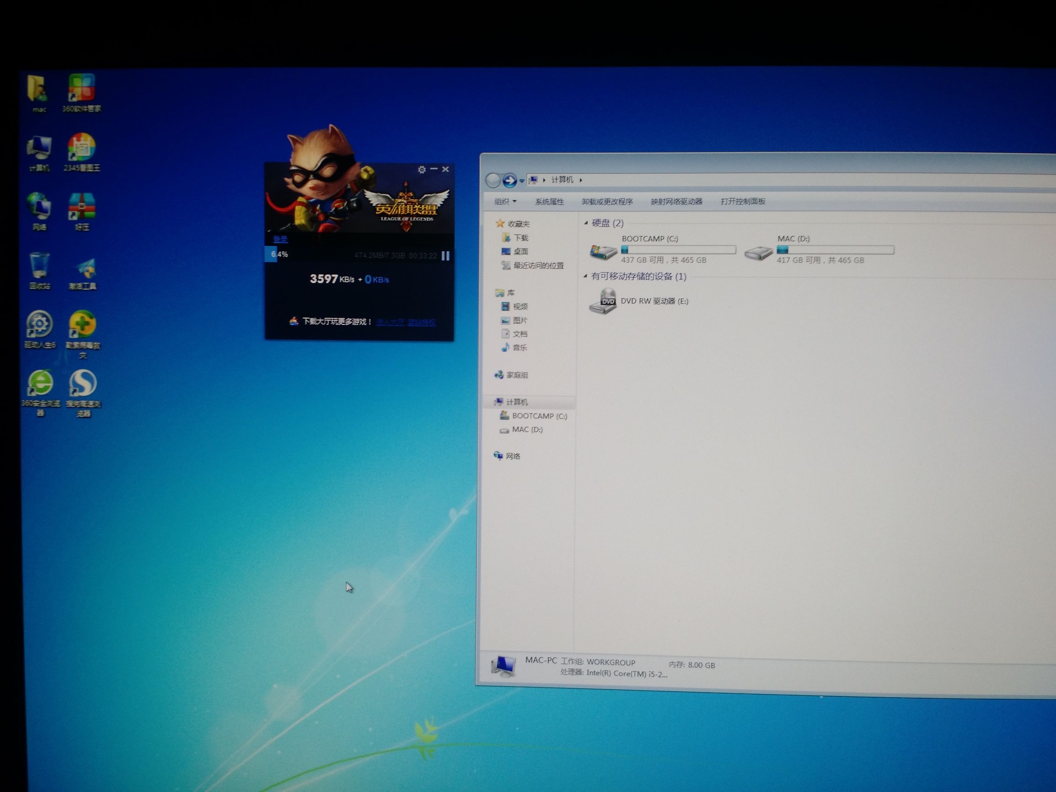Collapse the 硬盘 (2) section
Image resolution: width=1056 pixels, height=792 pixels.
[x=586, y=224]
